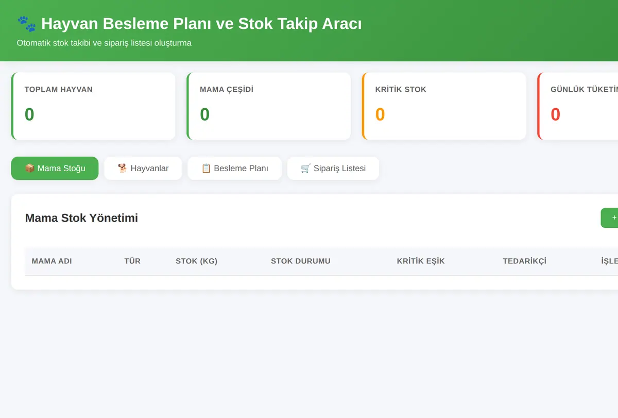The width and height of the screenshot is (618, 418).
Task: Click the TEDARİKÇİ column header
Action: tap(524, 261)
